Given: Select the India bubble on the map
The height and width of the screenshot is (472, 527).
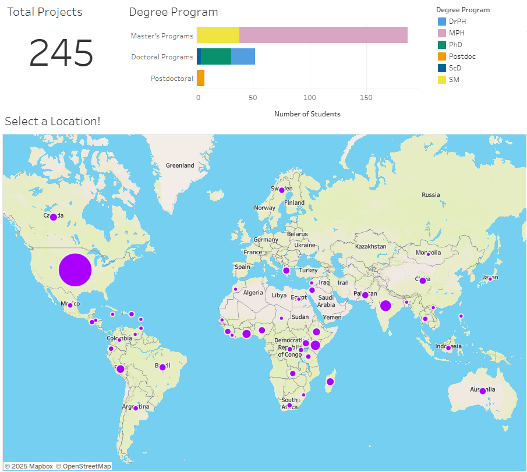Looking at the screenshot, I should point(385,306).
